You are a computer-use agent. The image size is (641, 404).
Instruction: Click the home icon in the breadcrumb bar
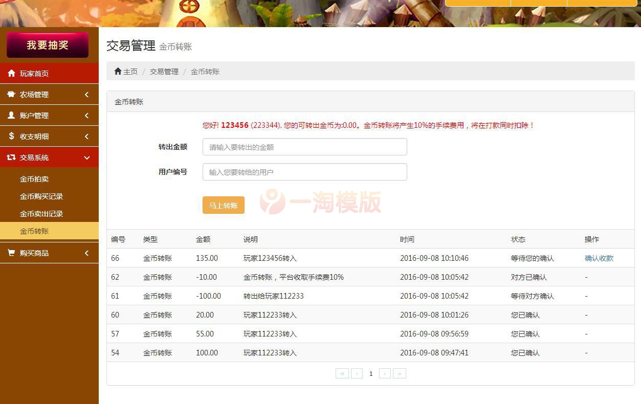[117, 71]
